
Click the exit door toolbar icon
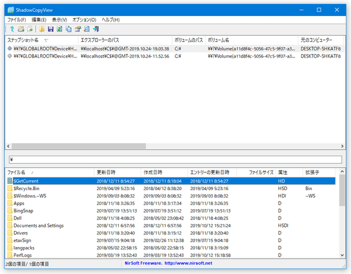96,29
